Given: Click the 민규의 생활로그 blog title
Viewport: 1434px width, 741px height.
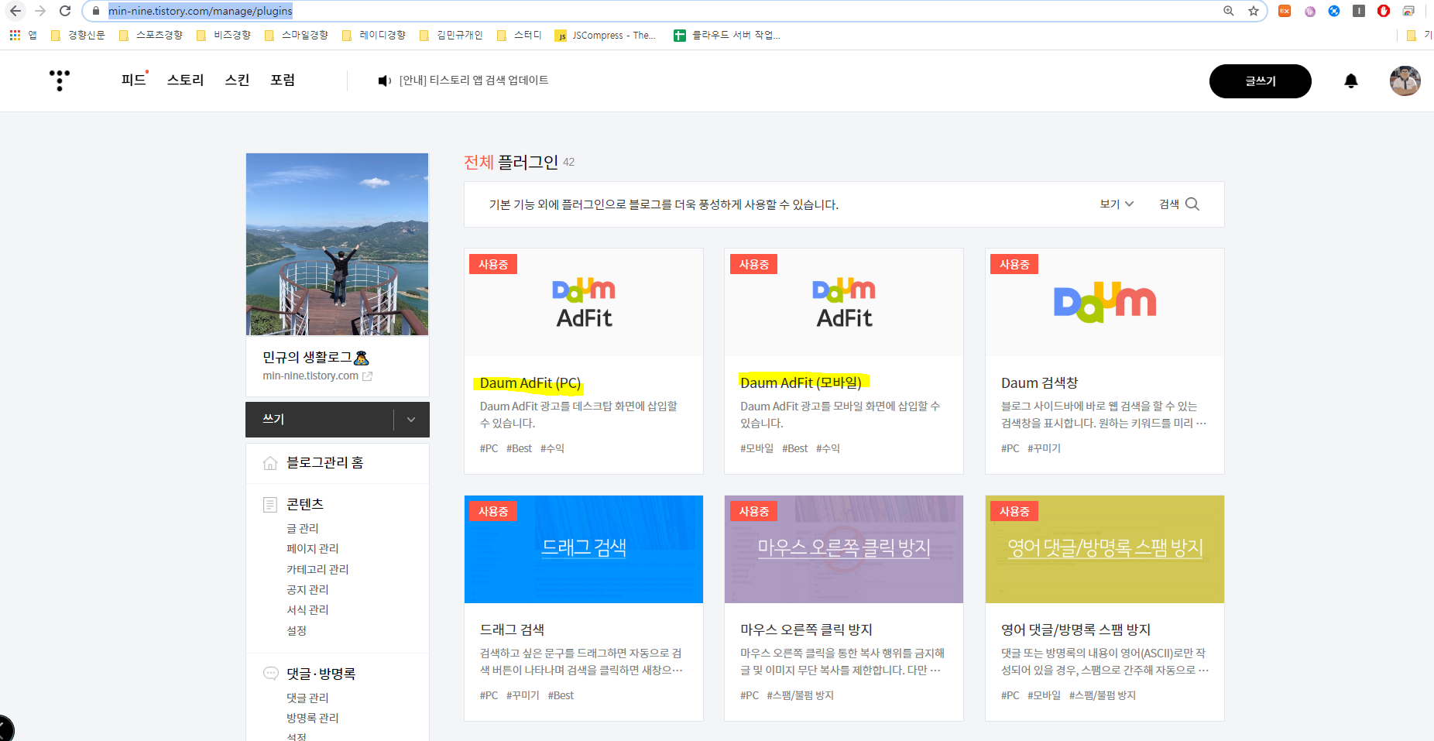Looking at the screenshot, I should click(x=316, y=357).
